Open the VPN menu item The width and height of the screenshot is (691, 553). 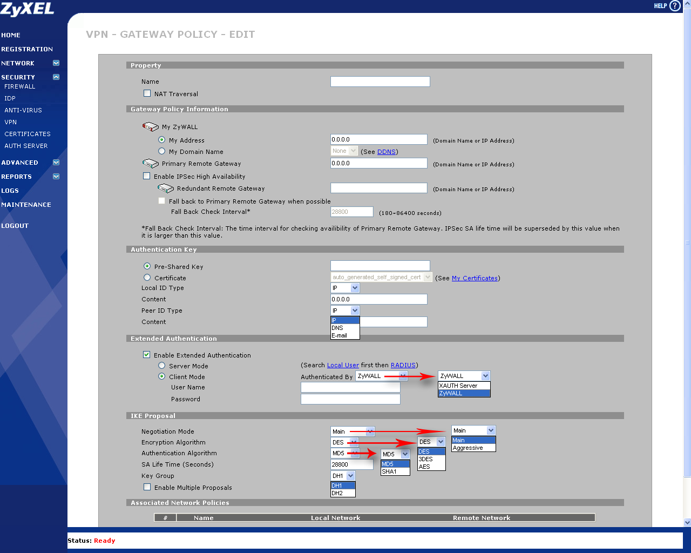point(11,122)
